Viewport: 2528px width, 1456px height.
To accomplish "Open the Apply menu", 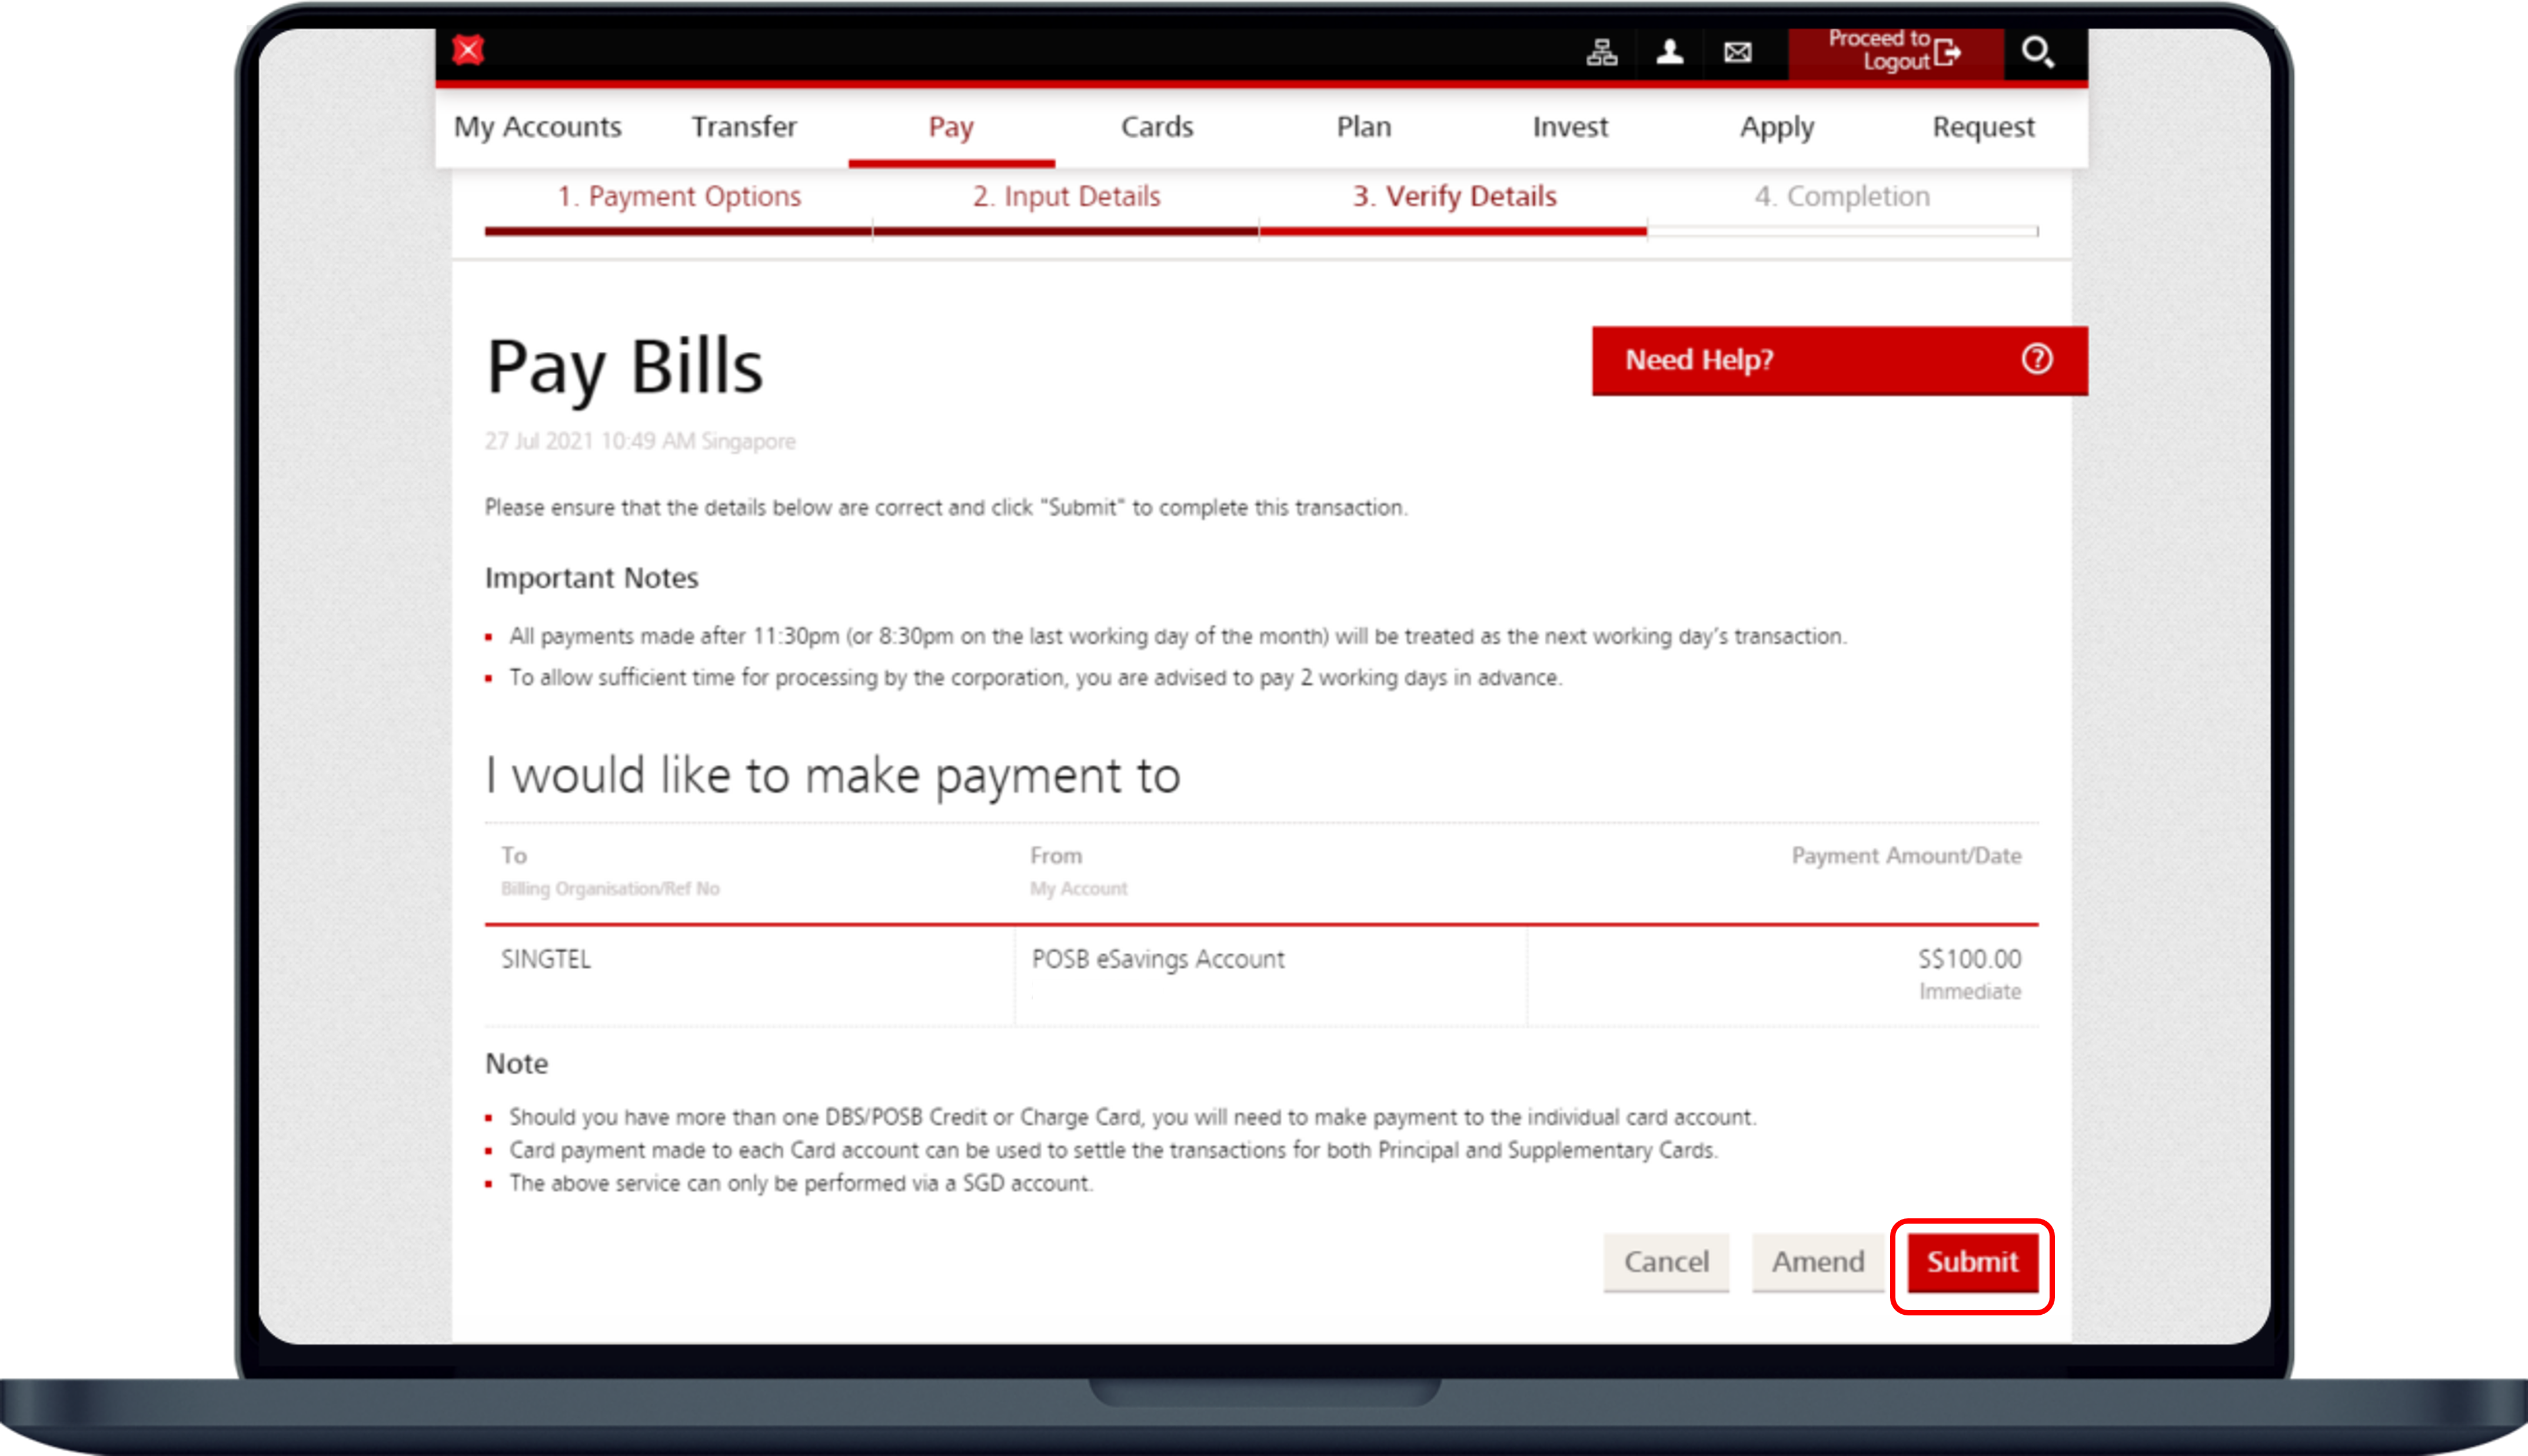I will [x=1776, y=127].
